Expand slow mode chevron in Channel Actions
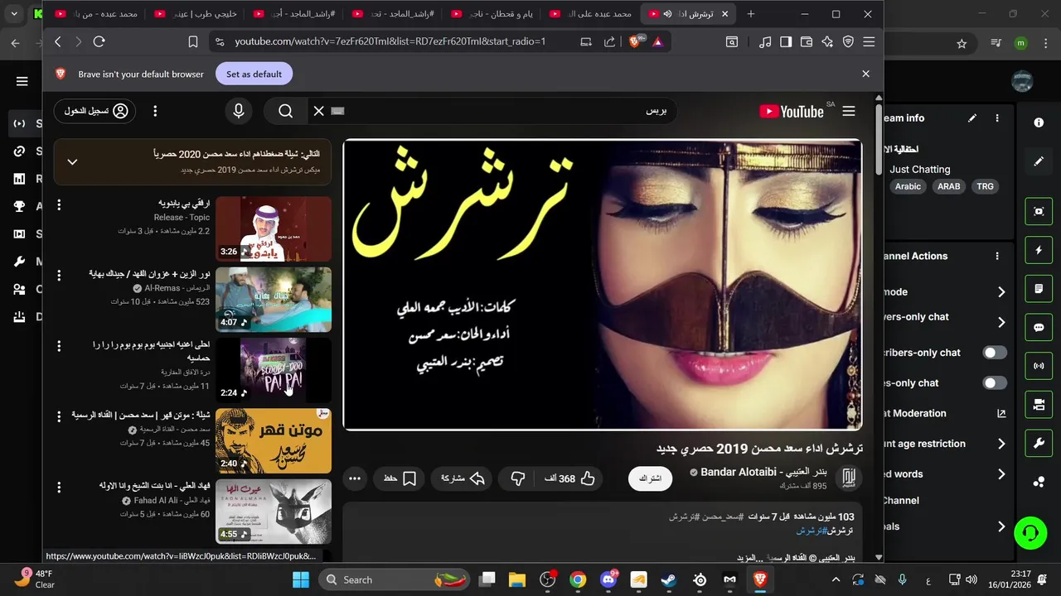The height and width of the screenshot is (596, 1061). point(1001,292)
